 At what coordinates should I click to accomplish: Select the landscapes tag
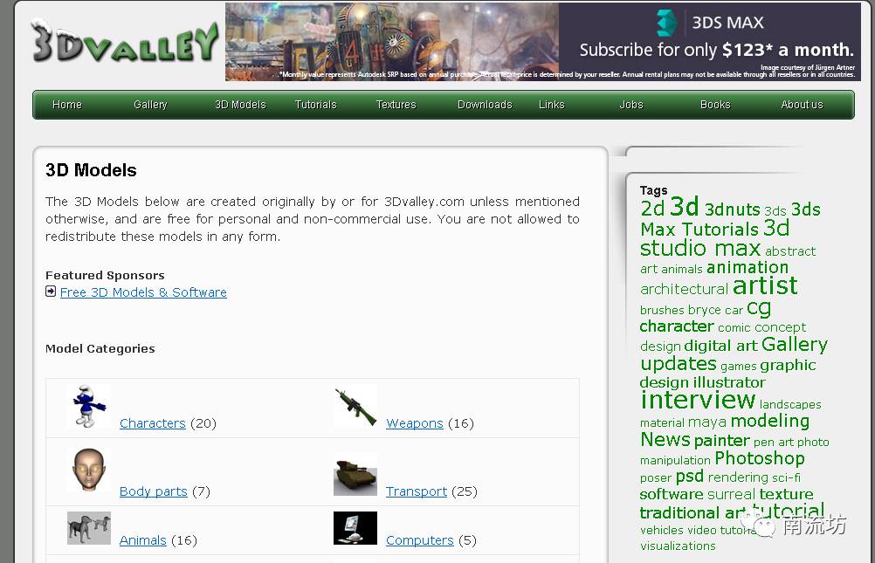point(790,404)
